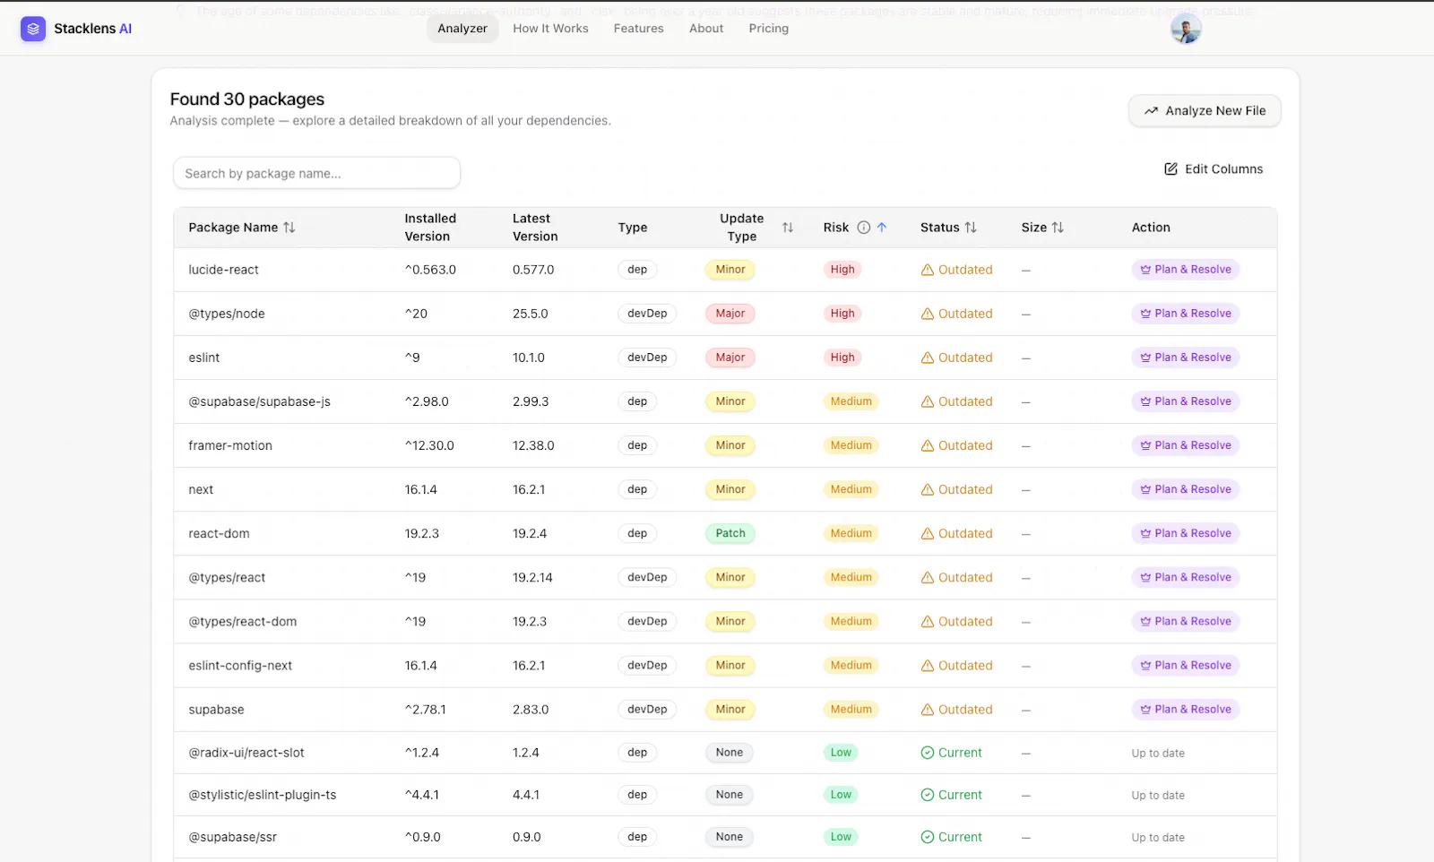Plan & Resolve lucide-react package
The image size is (1434, 862).
click(1185, 270)
